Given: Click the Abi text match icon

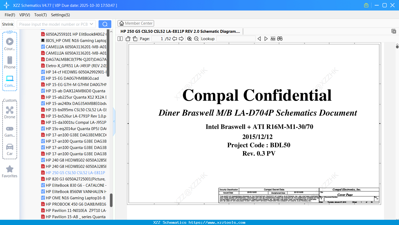Looking at the screenshot, I should tap(273, 39).
